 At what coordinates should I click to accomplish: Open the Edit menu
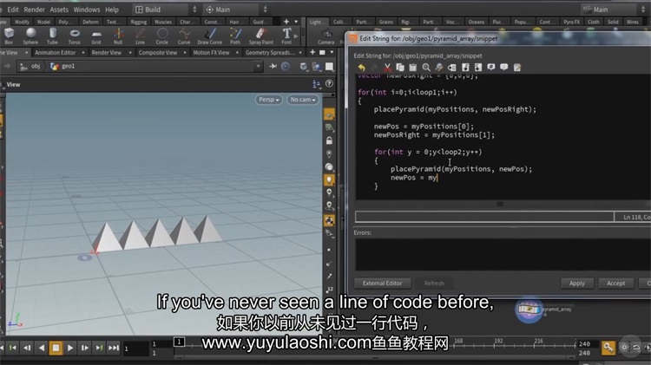(x=13, y=10)
